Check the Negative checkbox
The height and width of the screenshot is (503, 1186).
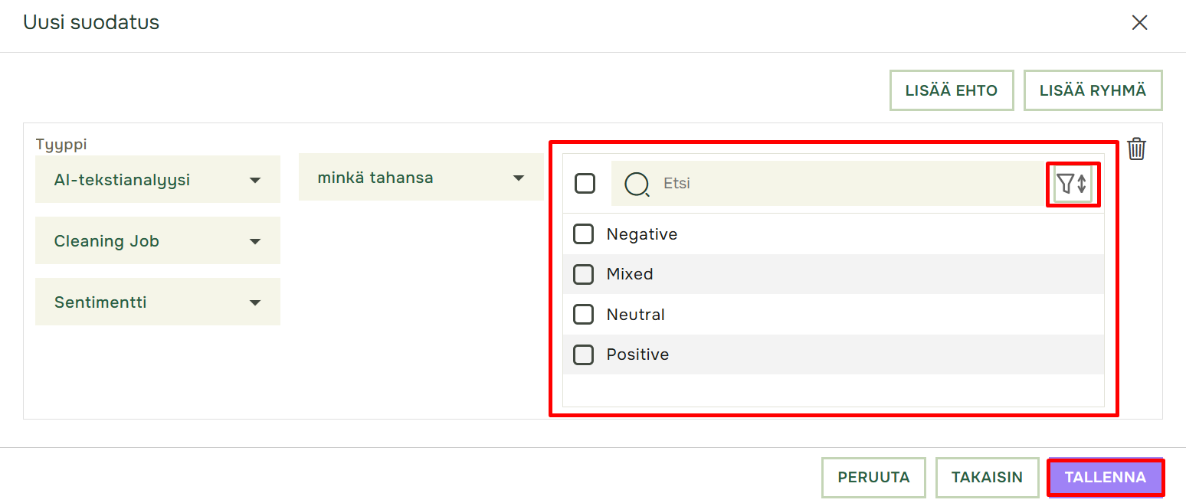click(584, 234)
